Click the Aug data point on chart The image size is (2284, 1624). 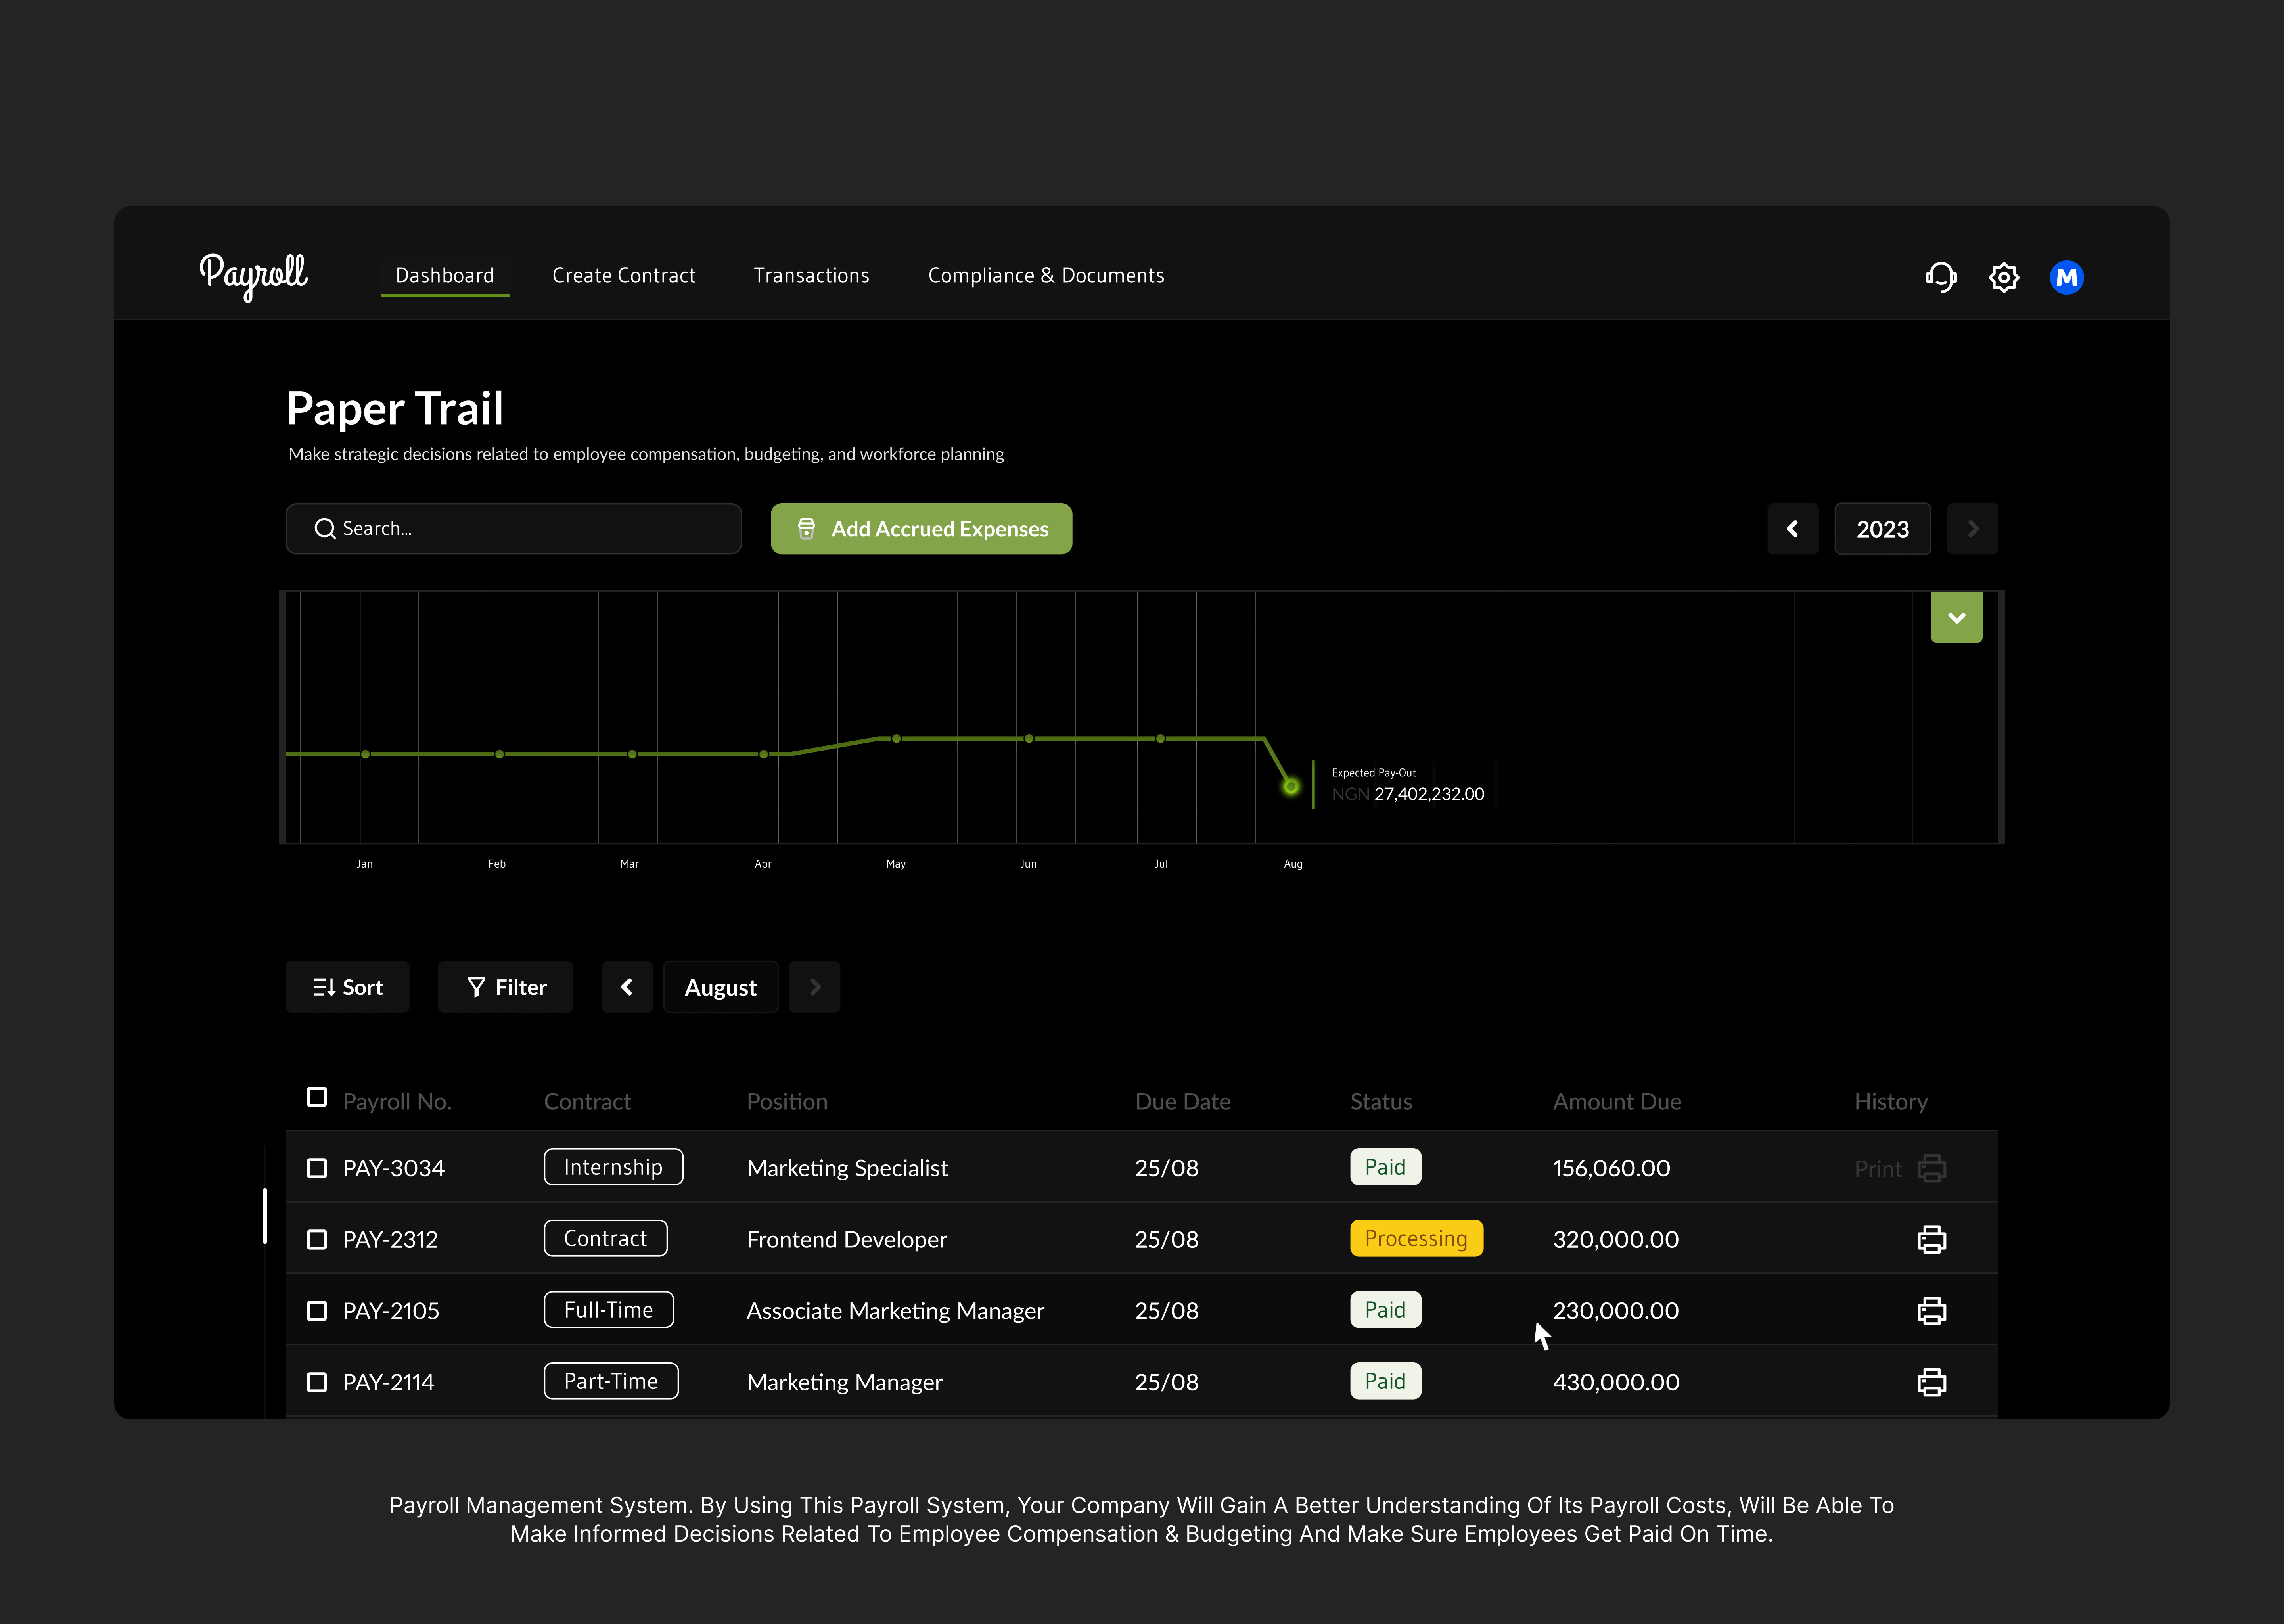tap(1291, 786)
